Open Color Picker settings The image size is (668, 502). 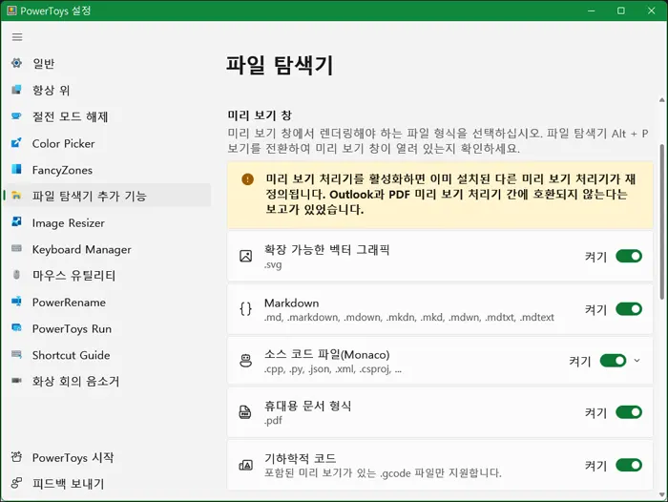click(107, 143)
